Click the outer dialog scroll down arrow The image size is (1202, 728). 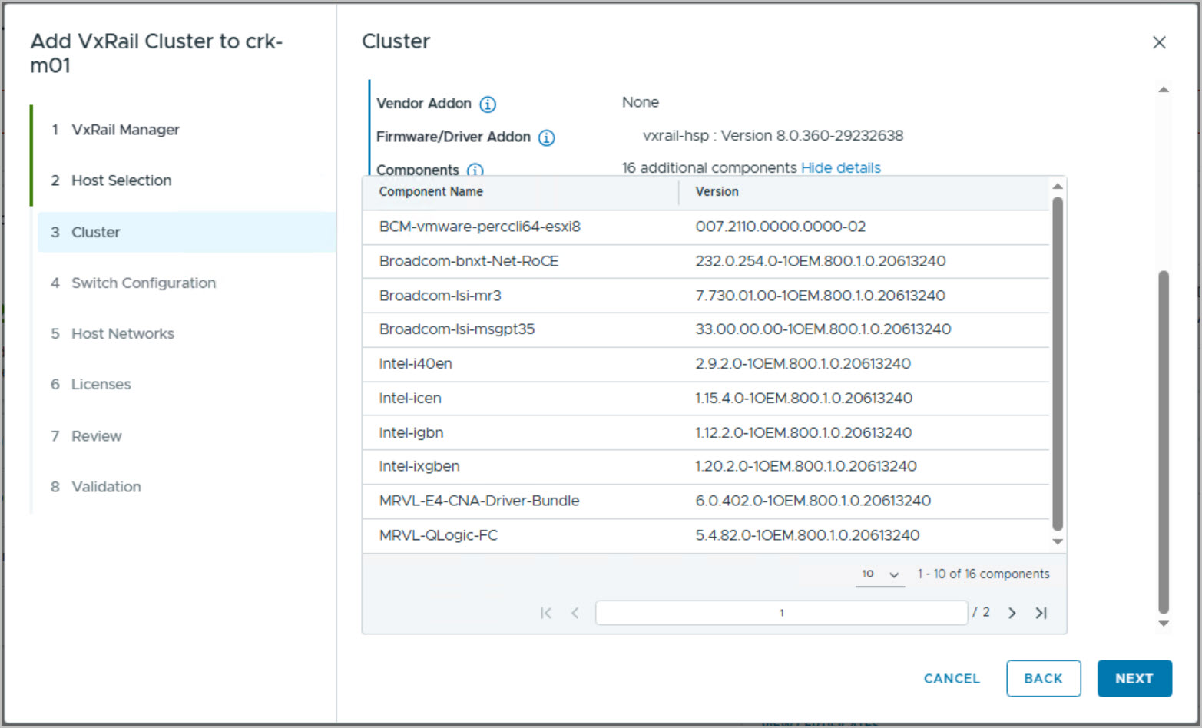(x=1164, y=624)
